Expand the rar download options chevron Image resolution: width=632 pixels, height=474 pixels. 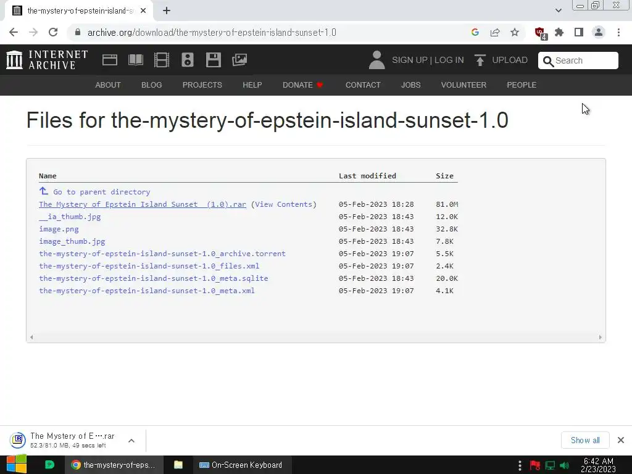pyautogui.click(x=131, y=441)
